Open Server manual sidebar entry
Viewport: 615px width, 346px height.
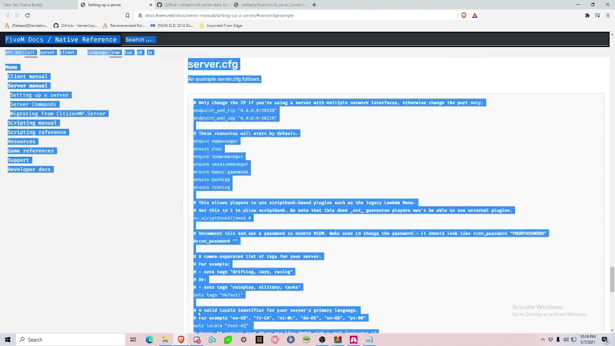coord(27,86)
